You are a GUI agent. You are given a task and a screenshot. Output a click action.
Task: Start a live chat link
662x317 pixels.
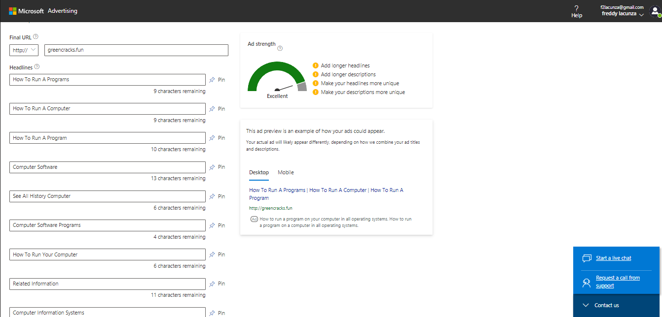tap(614, 258)
